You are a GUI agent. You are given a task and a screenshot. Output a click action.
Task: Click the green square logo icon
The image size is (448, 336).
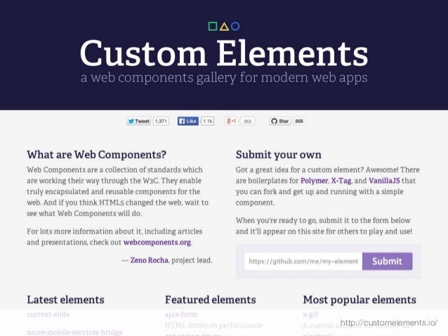coord(213,26)
